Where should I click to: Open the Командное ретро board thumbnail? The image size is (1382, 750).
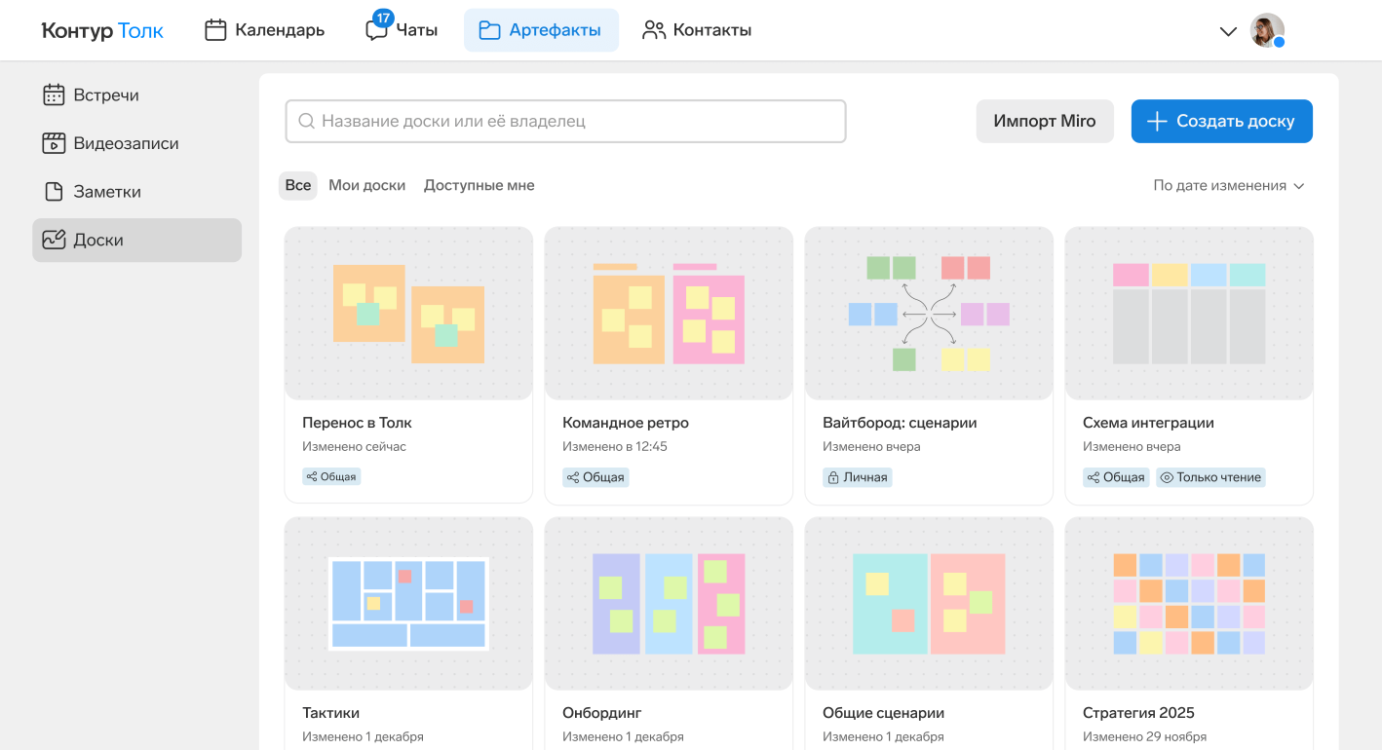[669, 314]
